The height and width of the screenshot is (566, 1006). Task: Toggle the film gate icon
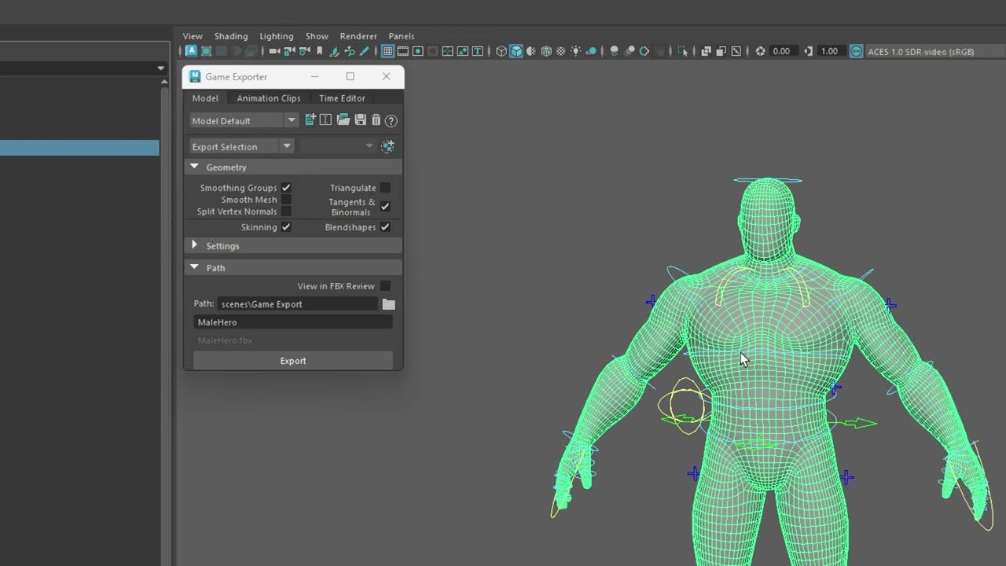point(402,51)
